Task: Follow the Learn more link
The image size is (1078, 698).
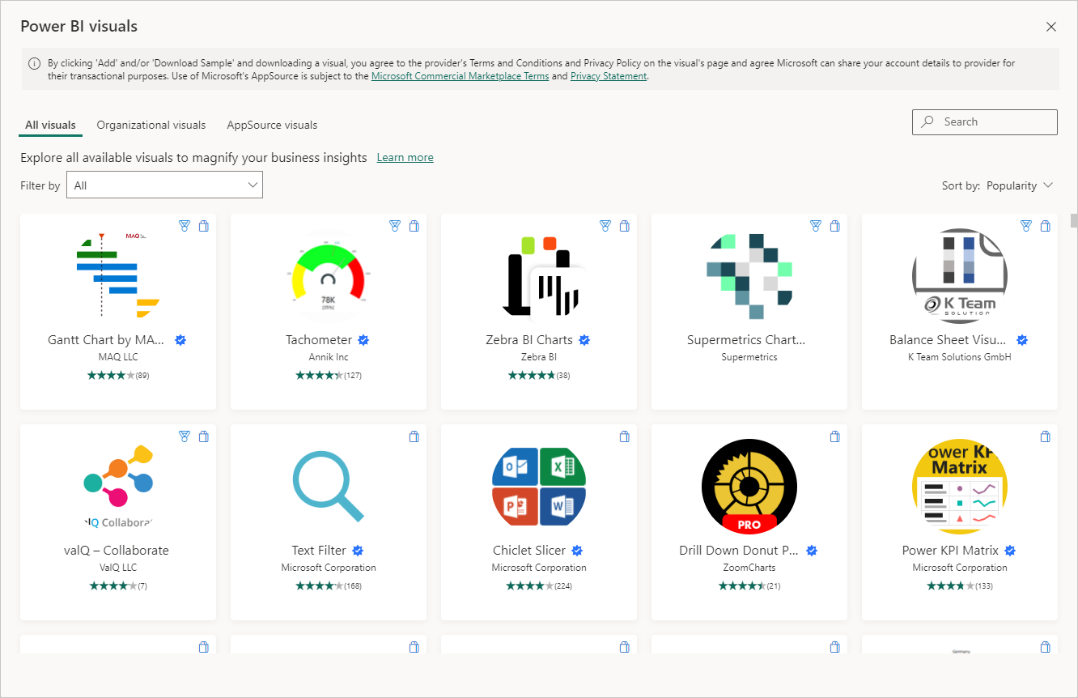Action: coord(405,158)
